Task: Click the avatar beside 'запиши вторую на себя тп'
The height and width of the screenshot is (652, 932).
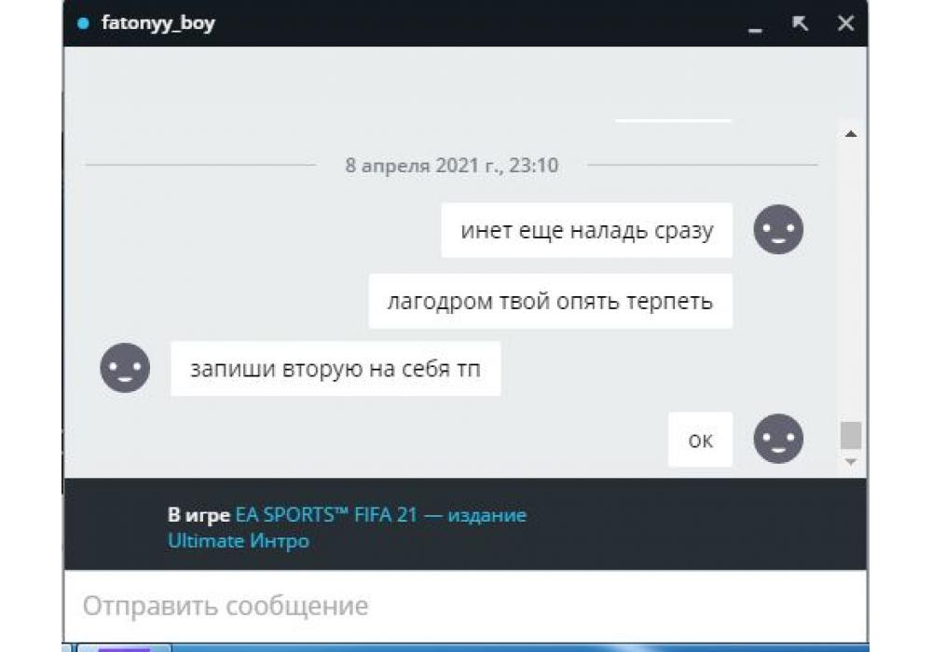Action: 125,368
